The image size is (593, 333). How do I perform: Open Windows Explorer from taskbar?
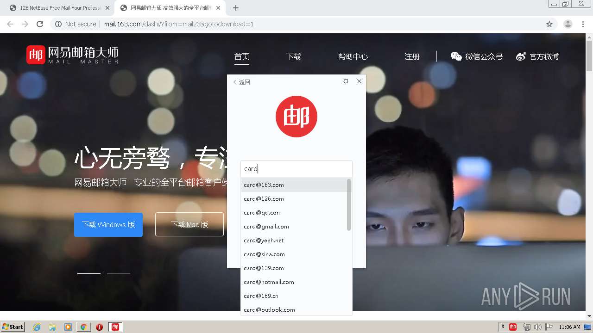(52, 327)
